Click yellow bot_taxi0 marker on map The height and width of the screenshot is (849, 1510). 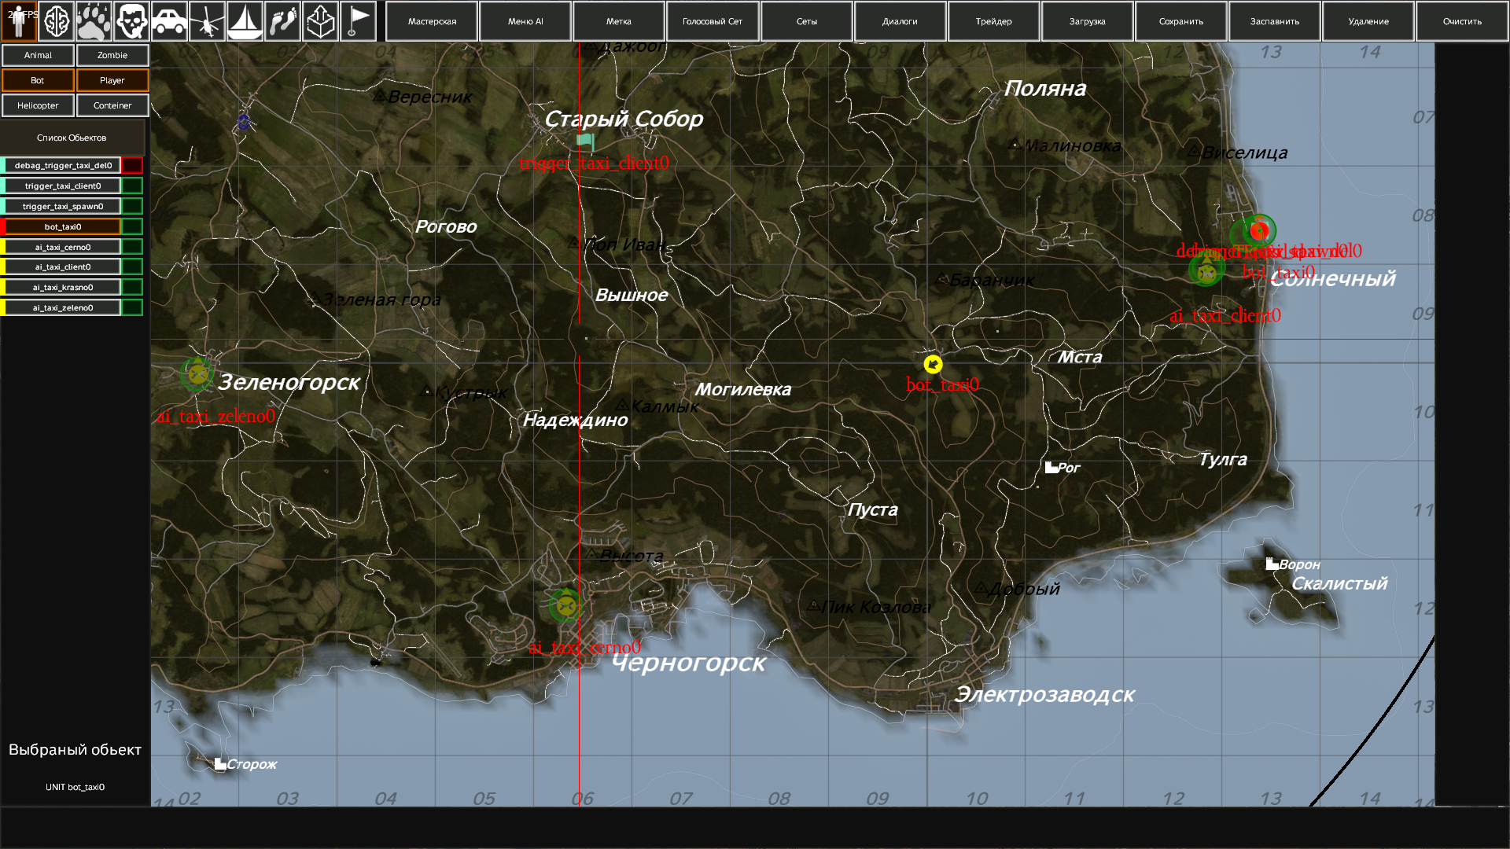coord(933,364)
